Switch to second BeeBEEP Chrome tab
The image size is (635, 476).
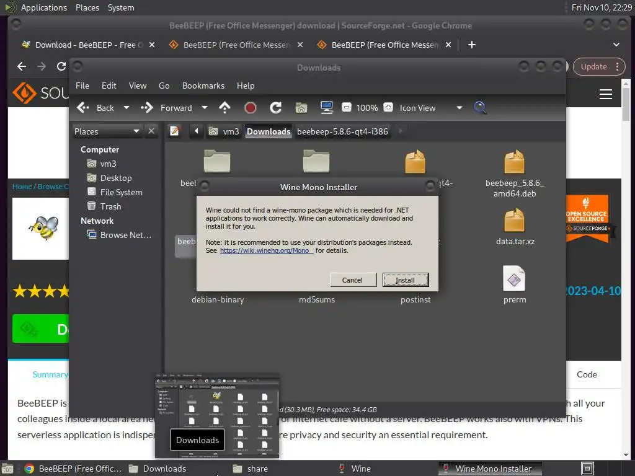click(x=237, y=45)
